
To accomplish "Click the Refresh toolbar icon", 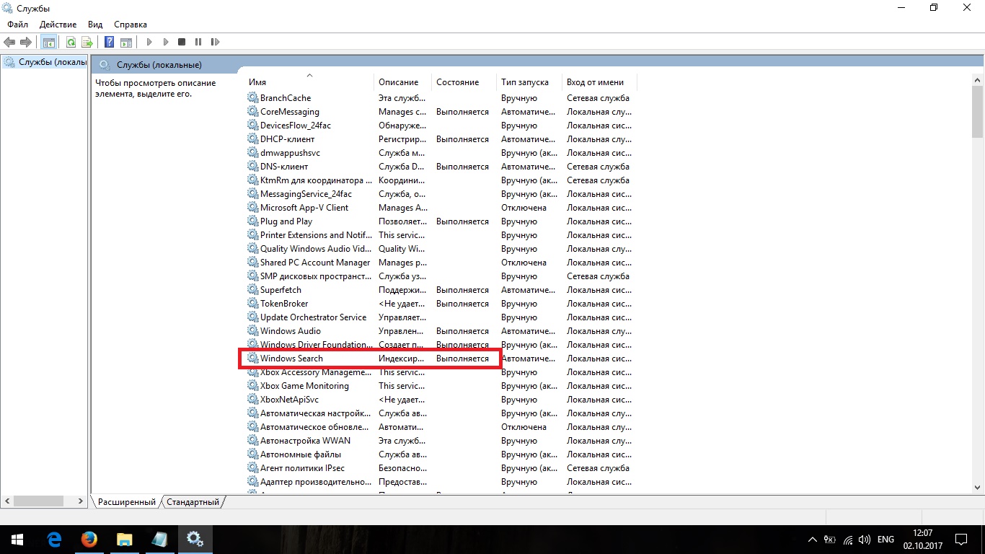I will (71, 43).
